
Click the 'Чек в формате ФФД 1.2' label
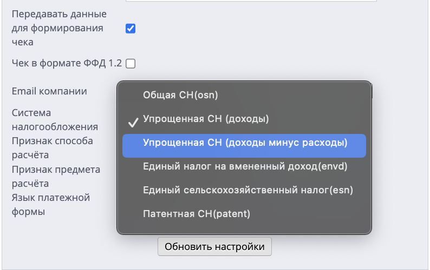point(67,63)
